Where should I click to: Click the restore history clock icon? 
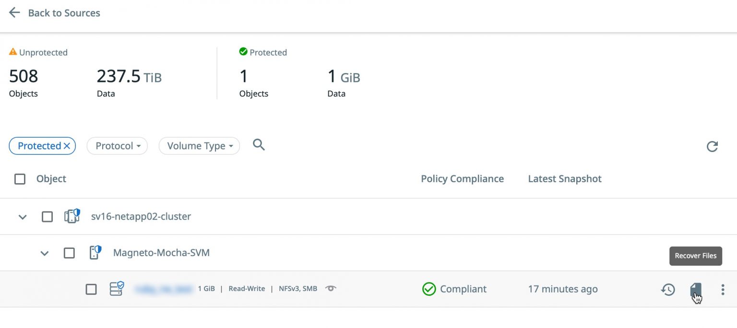667,290
